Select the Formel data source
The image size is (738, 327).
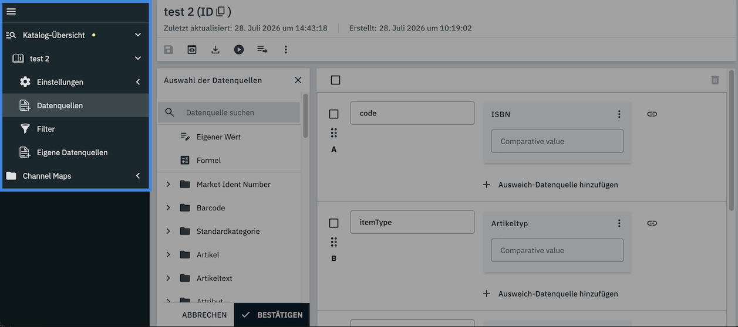click(x=229, y=161)
